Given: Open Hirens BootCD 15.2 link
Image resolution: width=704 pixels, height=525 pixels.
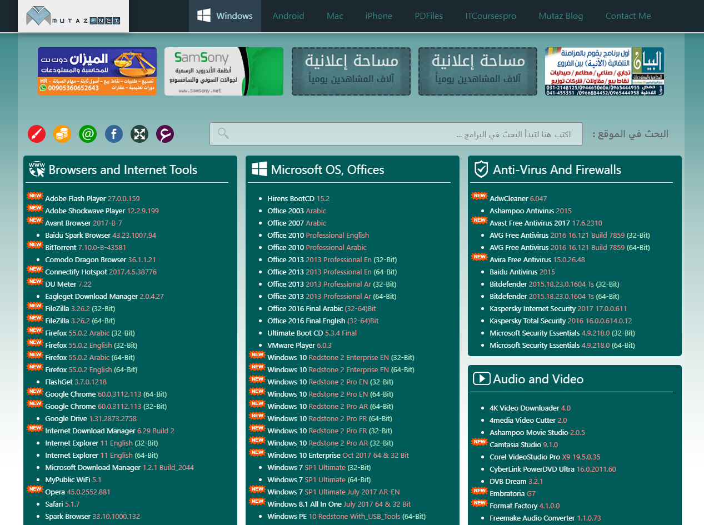Looking at the screenshot, I should 298,198.
